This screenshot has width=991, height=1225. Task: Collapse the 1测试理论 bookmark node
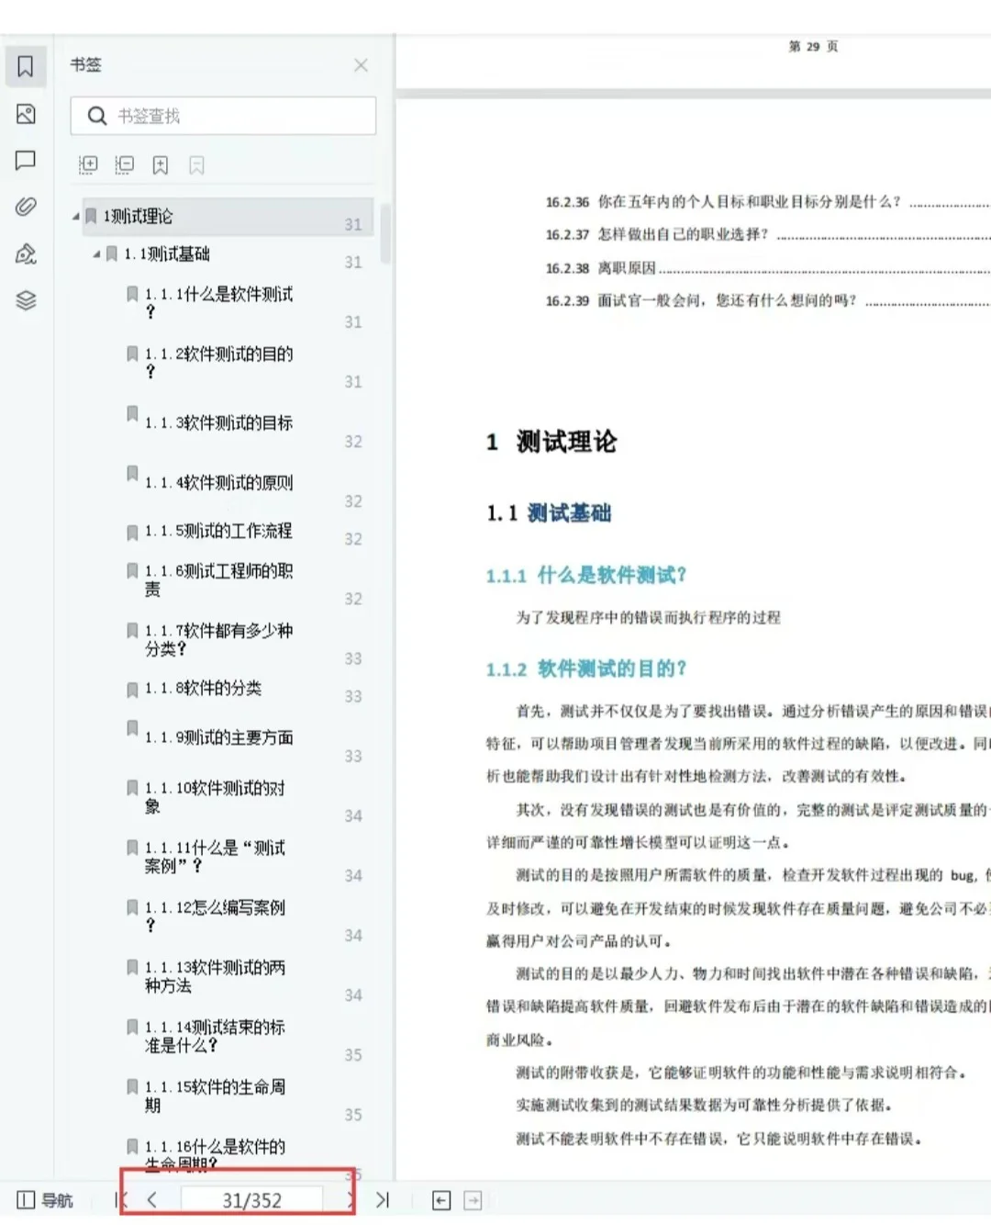[77, 216]
